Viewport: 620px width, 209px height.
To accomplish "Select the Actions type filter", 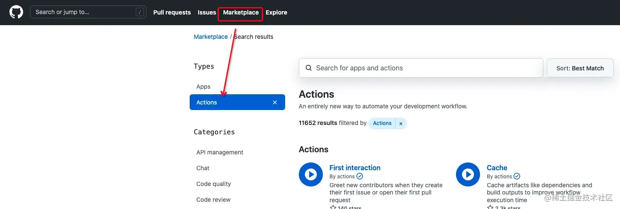I will click(237, 102).
